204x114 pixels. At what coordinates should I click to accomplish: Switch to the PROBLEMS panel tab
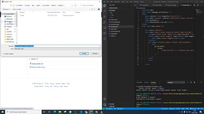[139, 82]
